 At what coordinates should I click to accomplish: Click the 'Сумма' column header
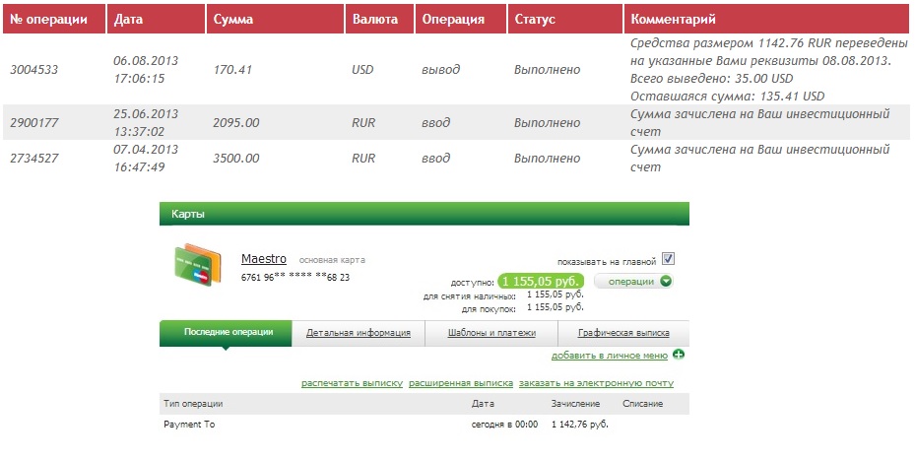(232, 19)
